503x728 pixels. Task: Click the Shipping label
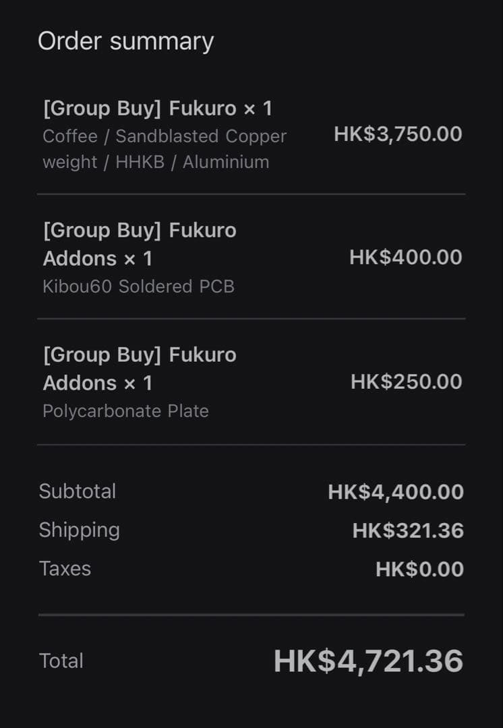pyautogui.click(x=80, y=530)
